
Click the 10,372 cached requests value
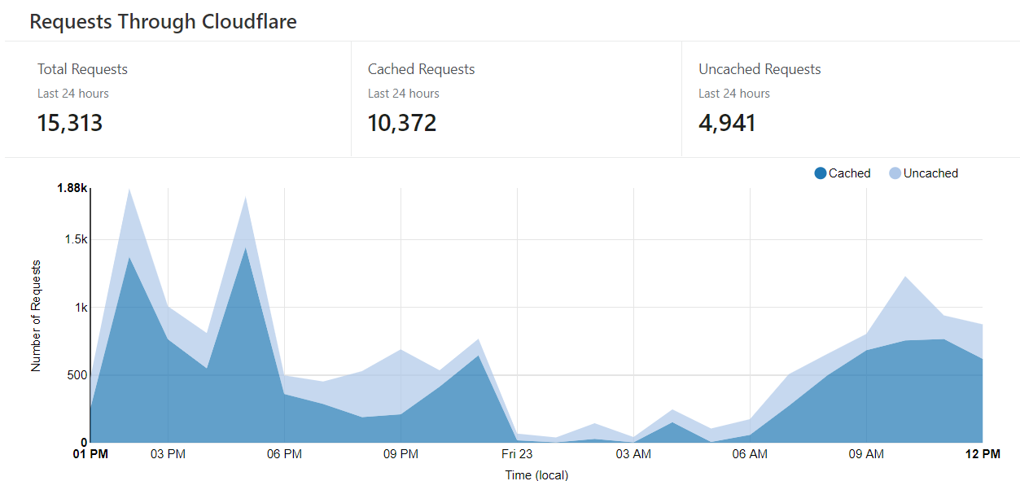[402, 123]
